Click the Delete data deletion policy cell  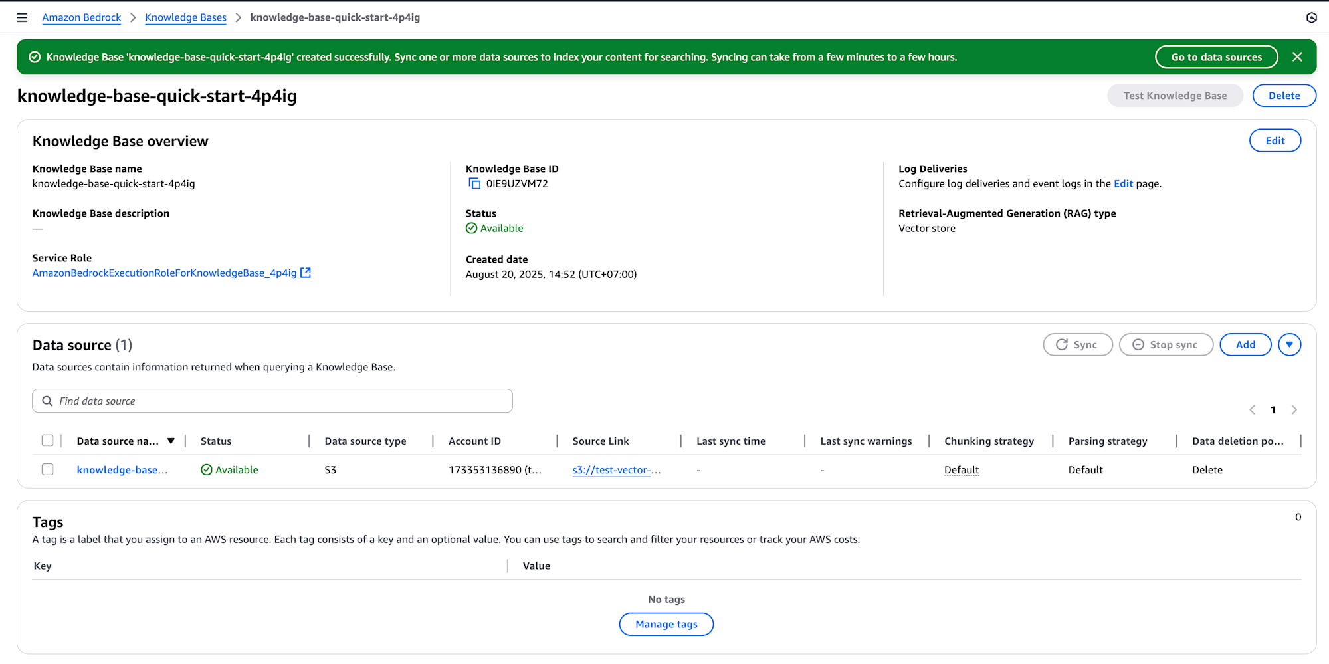click(1207, 470)
